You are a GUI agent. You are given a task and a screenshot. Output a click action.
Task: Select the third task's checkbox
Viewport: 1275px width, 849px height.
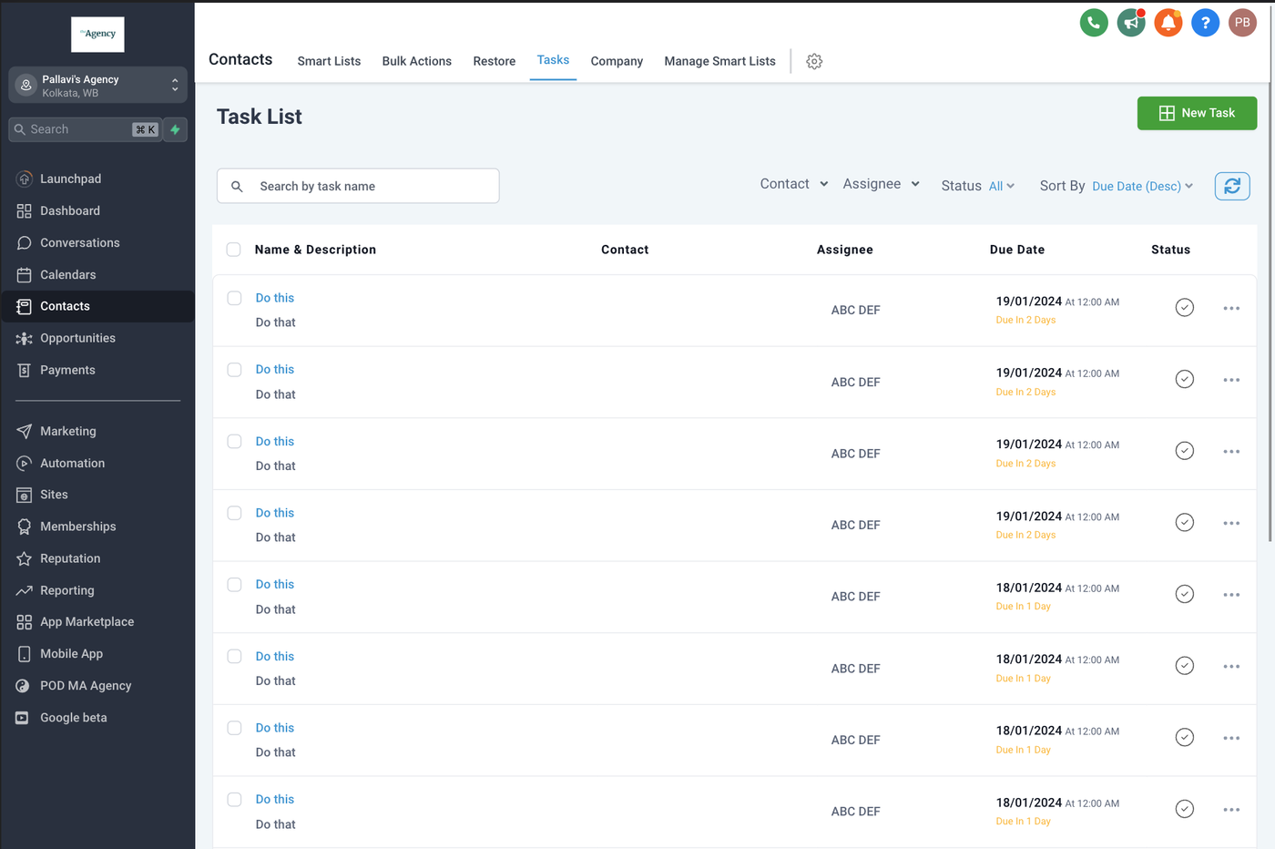point(234,441)
